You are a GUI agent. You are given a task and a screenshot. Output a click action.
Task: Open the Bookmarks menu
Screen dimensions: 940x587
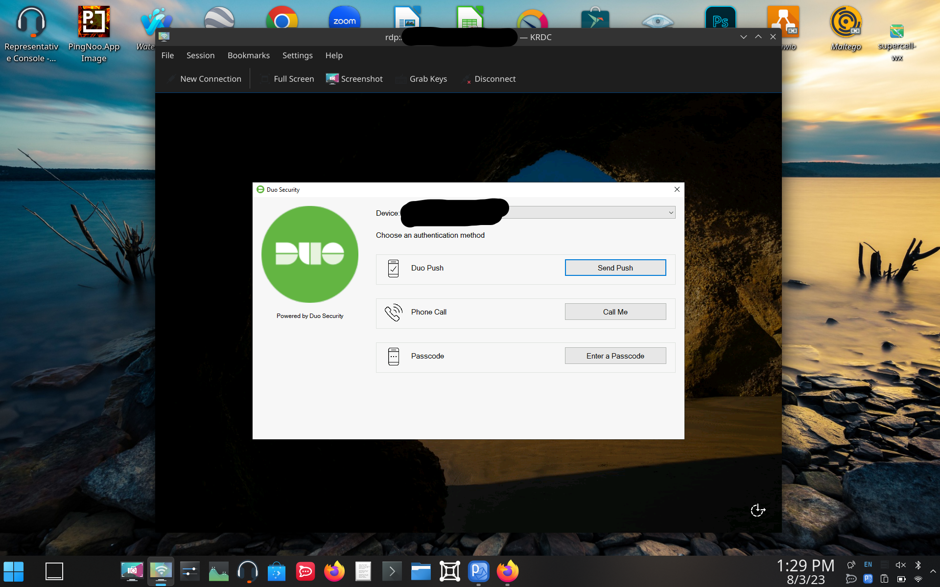248,55
